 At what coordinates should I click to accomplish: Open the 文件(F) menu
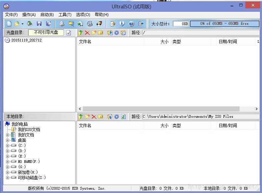coord(11,15)
